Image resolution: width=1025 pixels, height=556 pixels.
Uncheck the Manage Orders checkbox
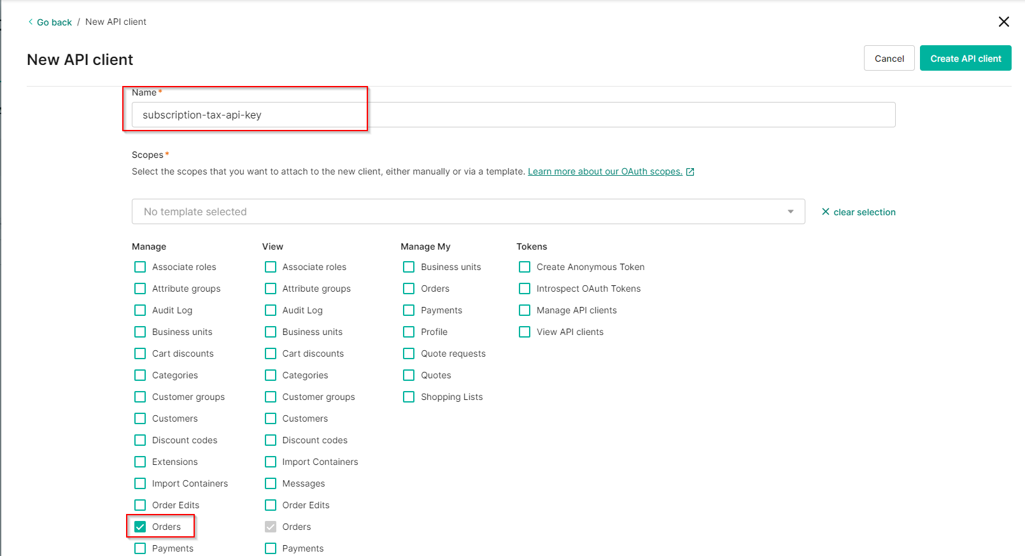click(140, 527)
